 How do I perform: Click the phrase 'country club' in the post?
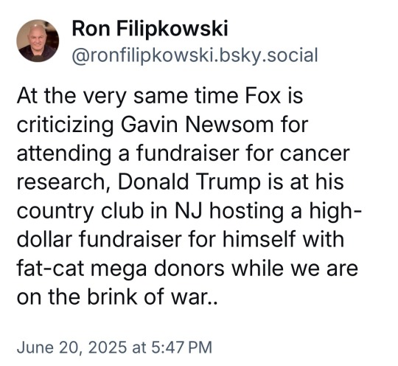pos(80,212)
